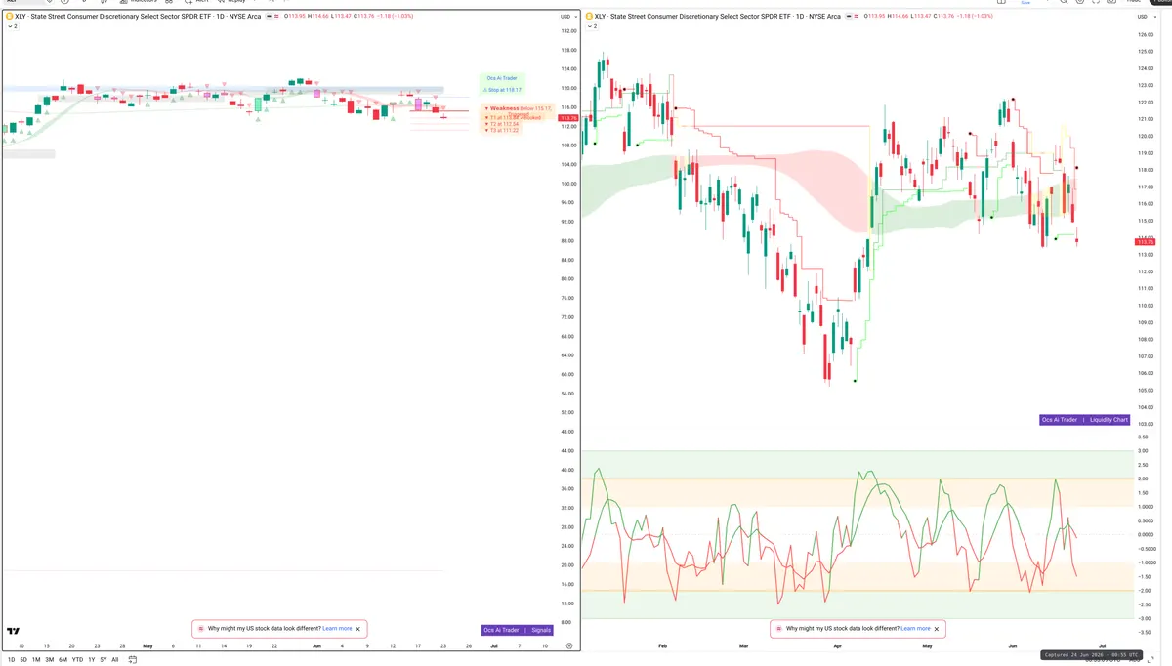
Task: Dismiss left chart US stock data notice
Action: tap(358, 629)
